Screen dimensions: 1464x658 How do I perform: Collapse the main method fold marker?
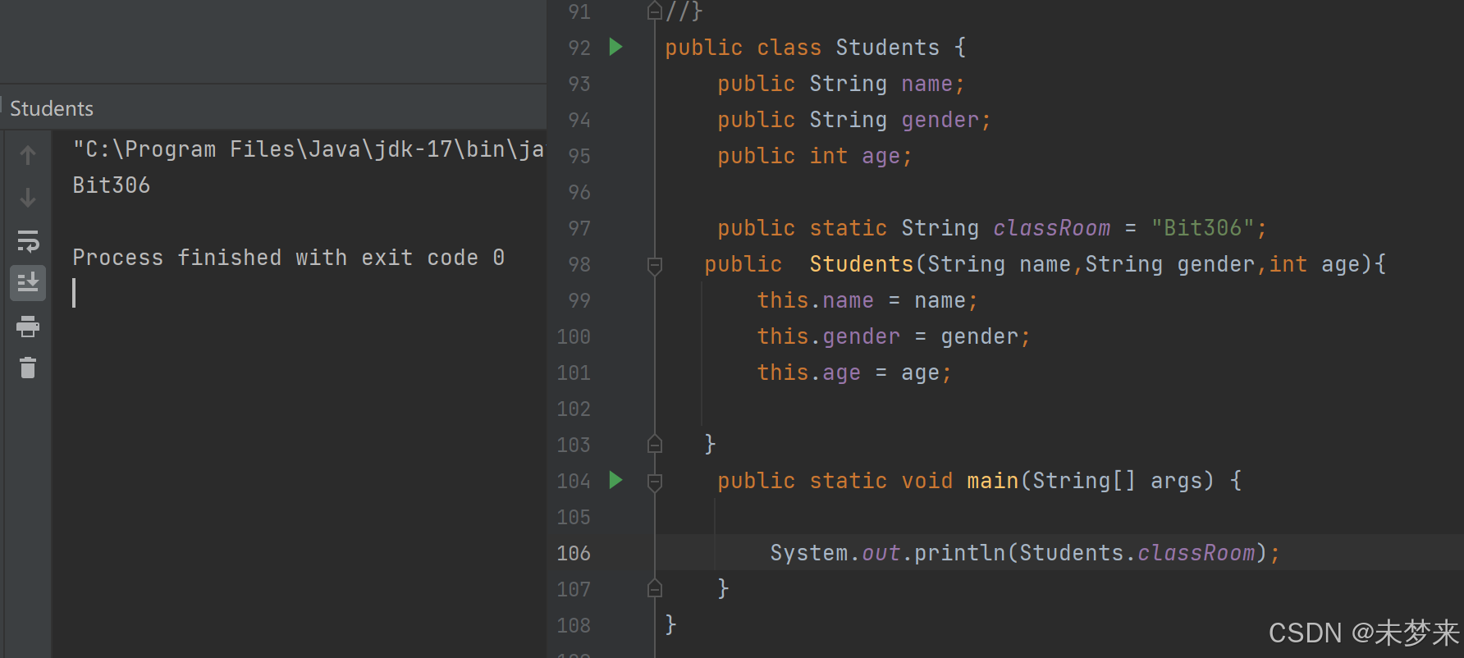click(x=655, y=482)
